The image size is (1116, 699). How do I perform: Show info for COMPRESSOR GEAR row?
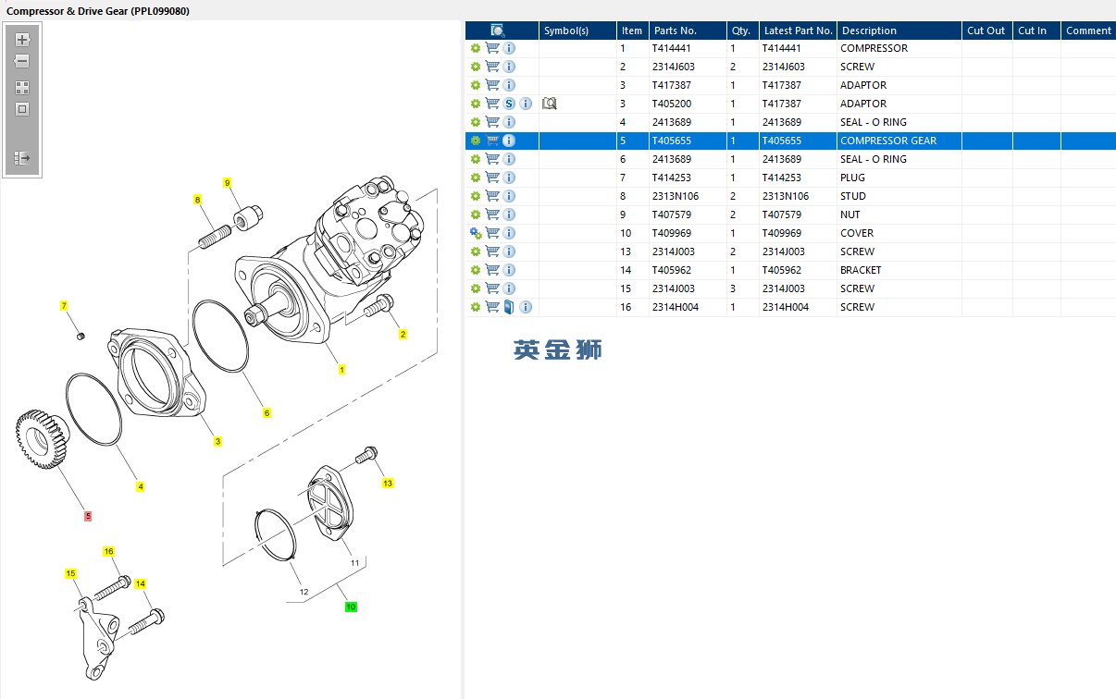(x=509, y=141)
